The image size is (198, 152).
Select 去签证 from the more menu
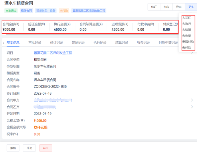(x=187, y=18)
